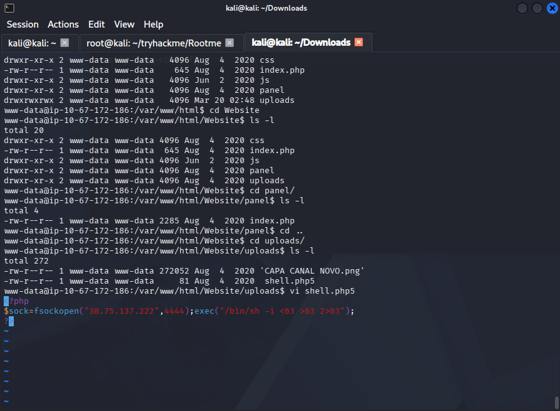The image size is (560, 411).
Task: Click the exec function name in code
Action: (204, 311)
